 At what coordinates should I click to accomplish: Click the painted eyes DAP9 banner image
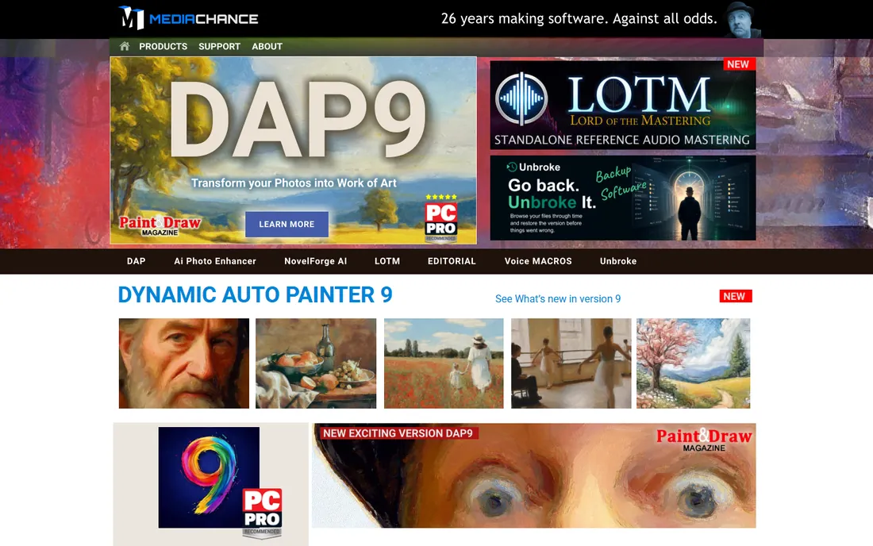tap(533, 476)
